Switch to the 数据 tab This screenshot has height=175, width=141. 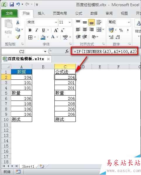pyautogui.click(x=94, y=13)
